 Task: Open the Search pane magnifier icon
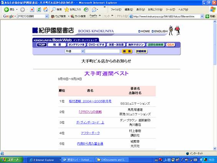click(x=56, y=10)
